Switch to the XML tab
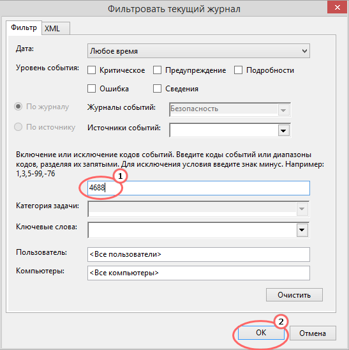This screenshot has height=350, width=349. pos(56,29)
